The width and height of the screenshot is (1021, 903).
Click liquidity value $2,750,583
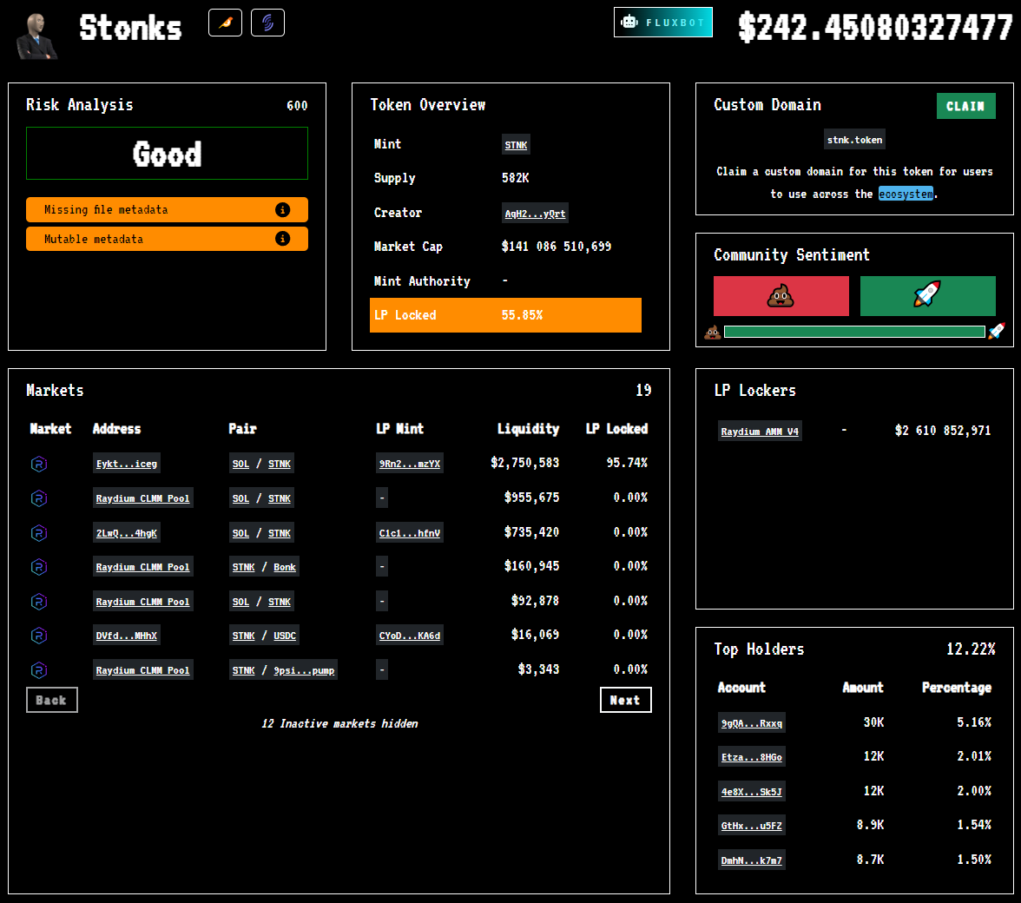pyautogui.click(x=524, y=462)
